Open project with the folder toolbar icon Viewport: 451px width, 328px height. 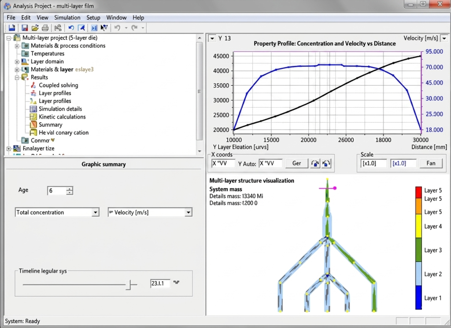click(35, 28)
